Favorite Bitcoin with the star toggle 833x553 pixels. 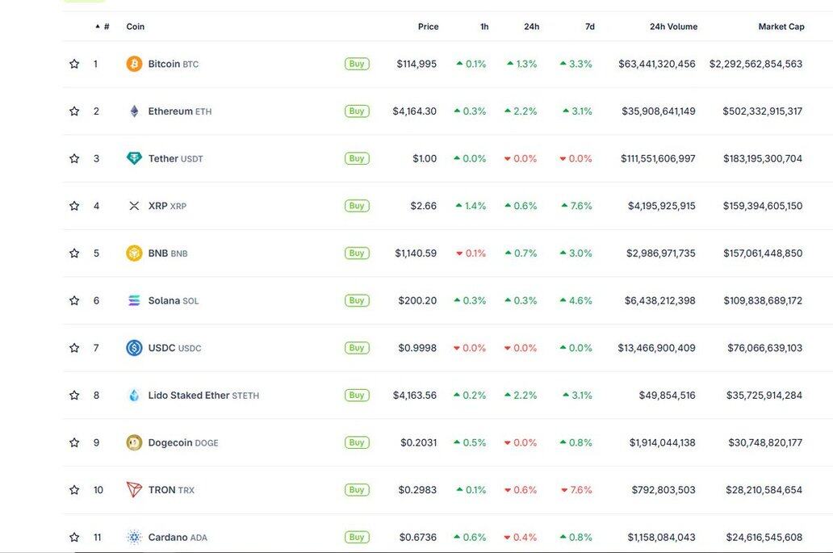74,64
